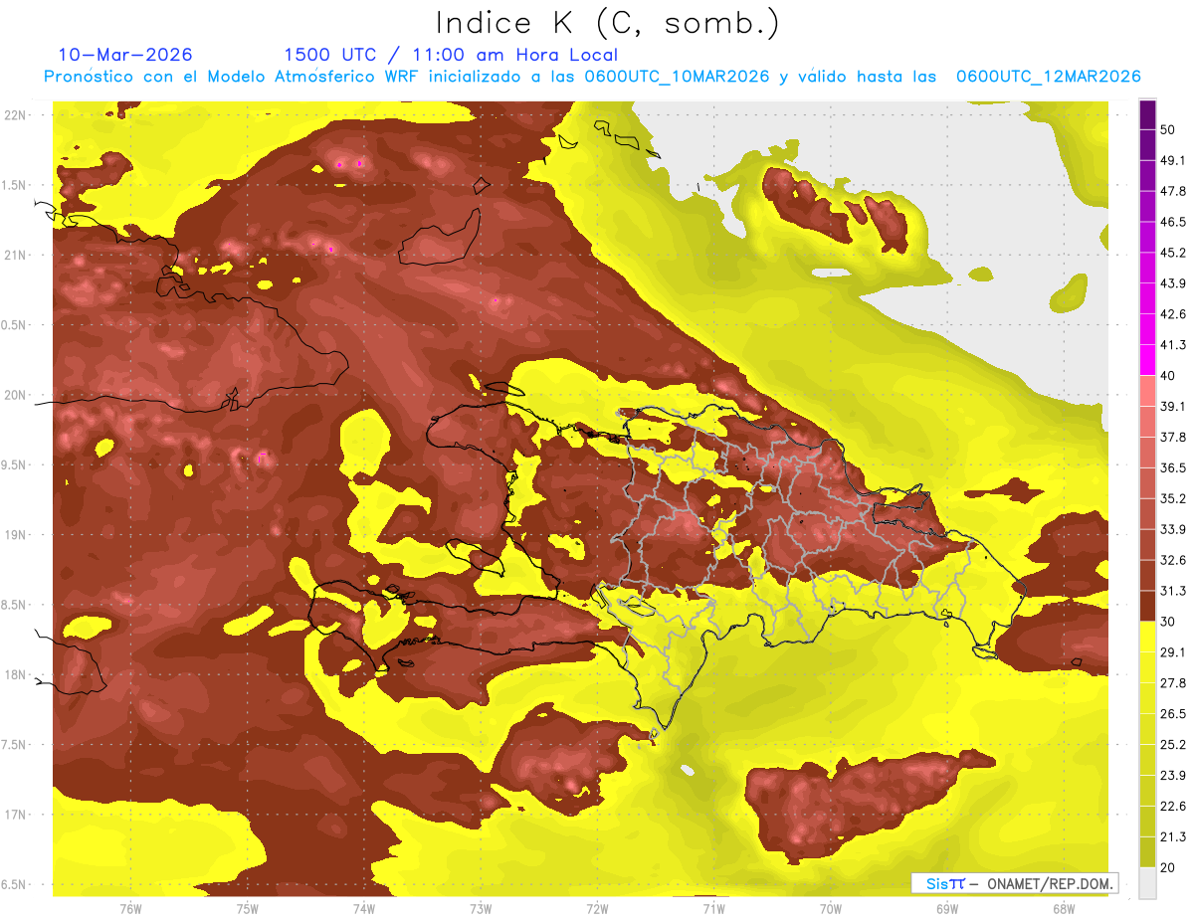The width and height of the screenshot is (1194, 922).
Task: Pick the magenta swatch between 40 and 41.3
Action: tap(1147, 360)
